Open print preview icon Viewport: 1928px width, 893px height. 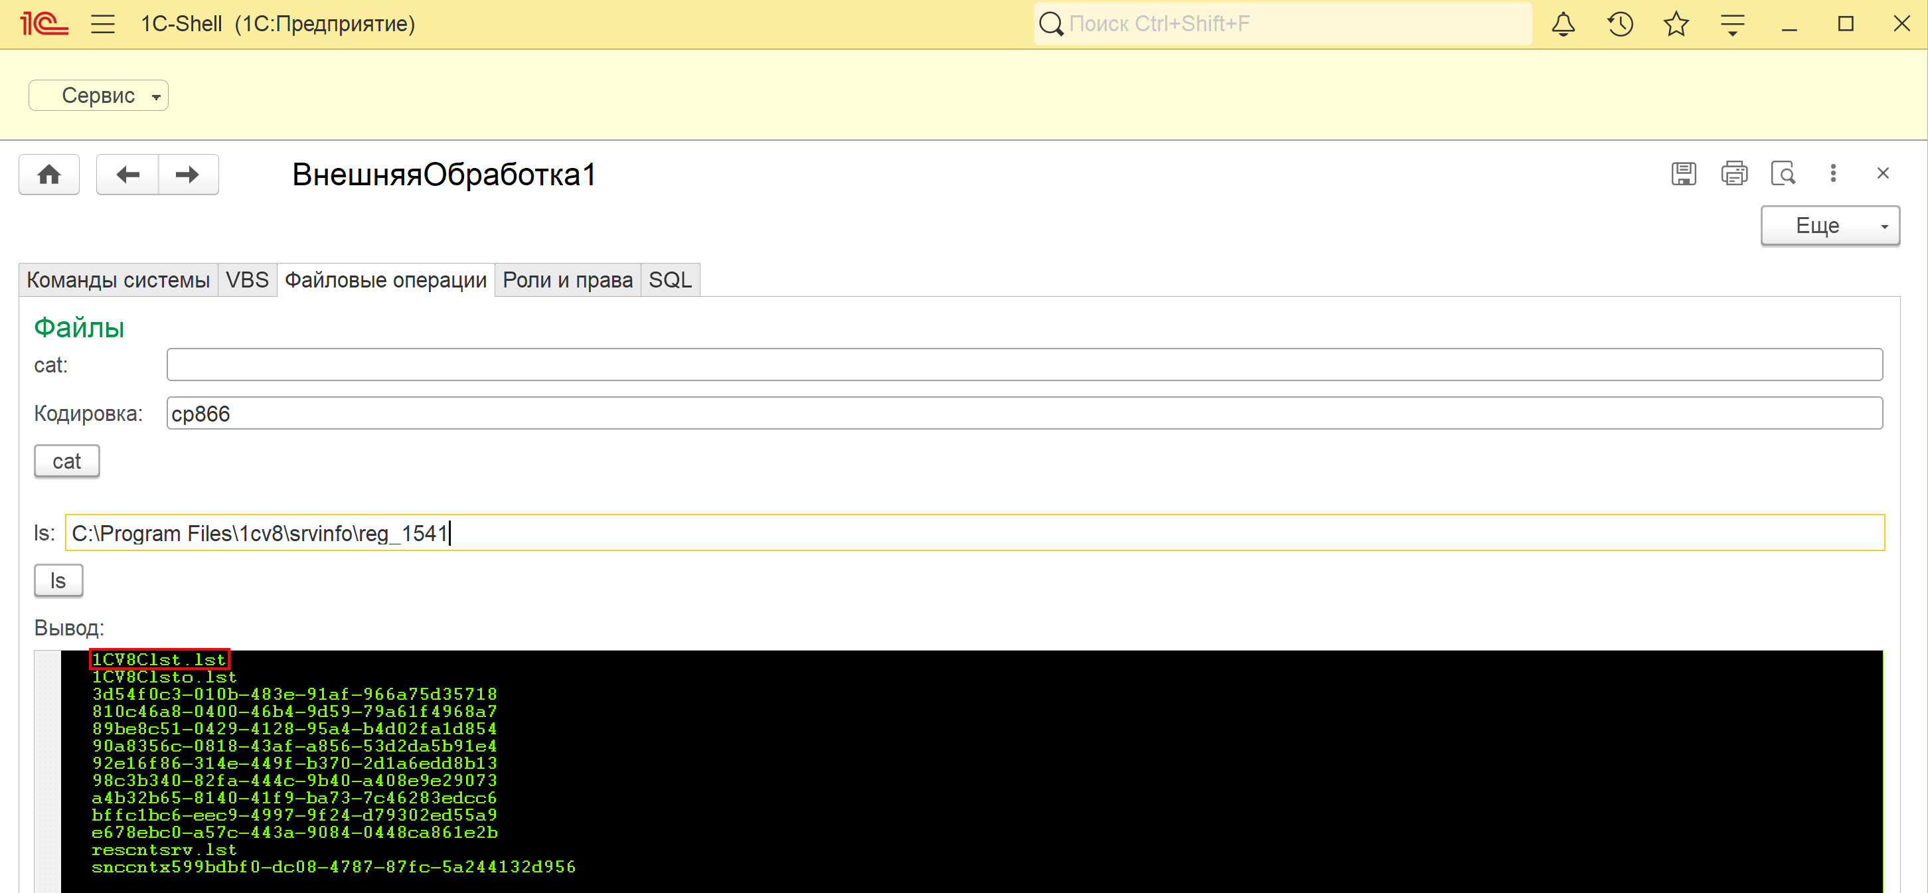click(1783, 174)
